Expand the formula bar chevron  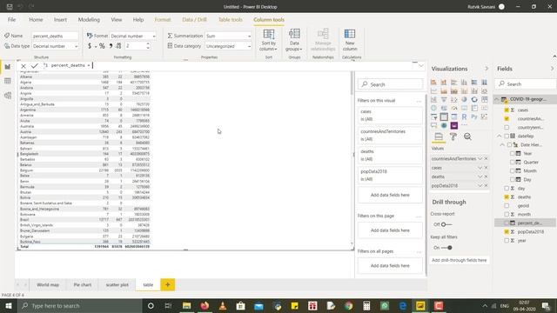pos(421,66)
